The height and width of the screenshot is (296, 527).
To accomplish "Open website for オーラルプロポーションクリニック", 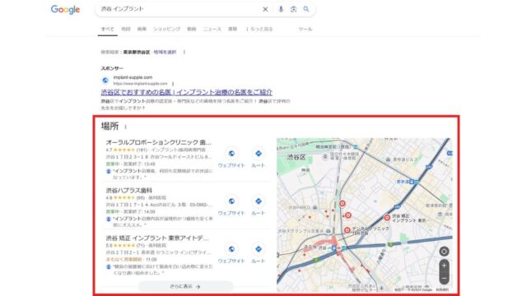I will pos(231,157).
